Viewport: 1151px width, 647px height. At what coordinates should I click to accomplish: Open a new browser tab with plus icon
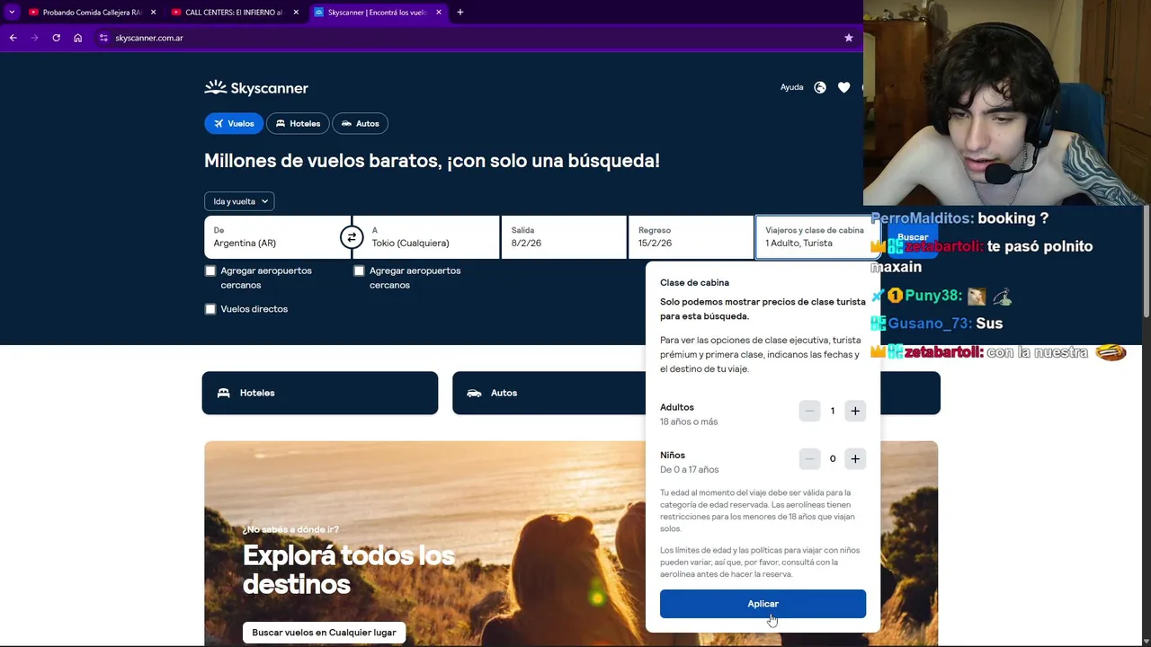460,13
